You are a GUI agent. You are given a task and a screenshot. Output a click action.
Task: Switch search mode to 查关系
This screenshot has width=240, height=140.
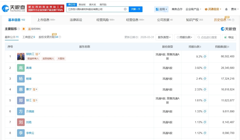[x=92, y=4]
